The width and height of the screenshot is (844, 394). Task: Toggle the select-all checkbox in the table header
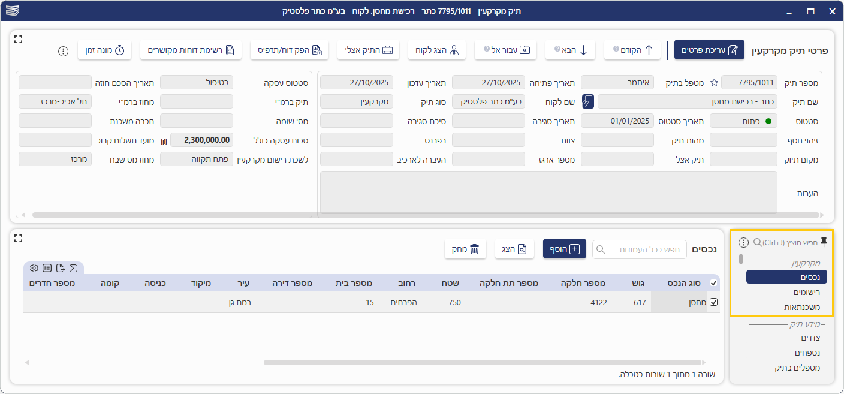(713, 283)
